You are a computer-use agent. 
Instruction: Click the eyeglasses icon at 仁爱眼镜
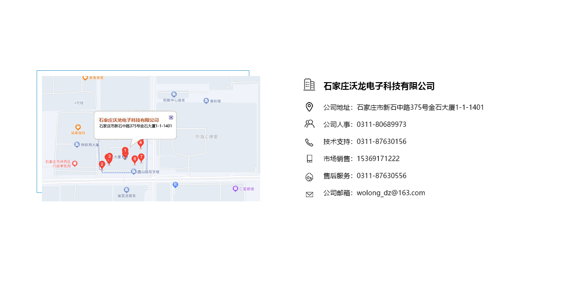234,188
